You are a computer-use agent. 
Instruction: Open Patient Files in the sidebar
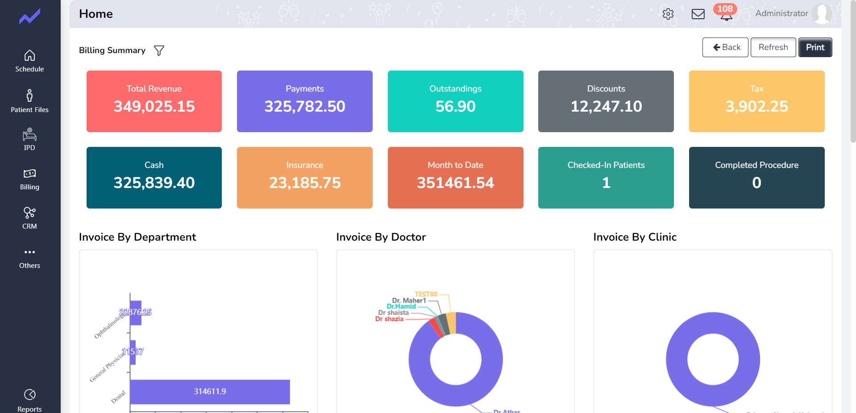pos(29,101)
